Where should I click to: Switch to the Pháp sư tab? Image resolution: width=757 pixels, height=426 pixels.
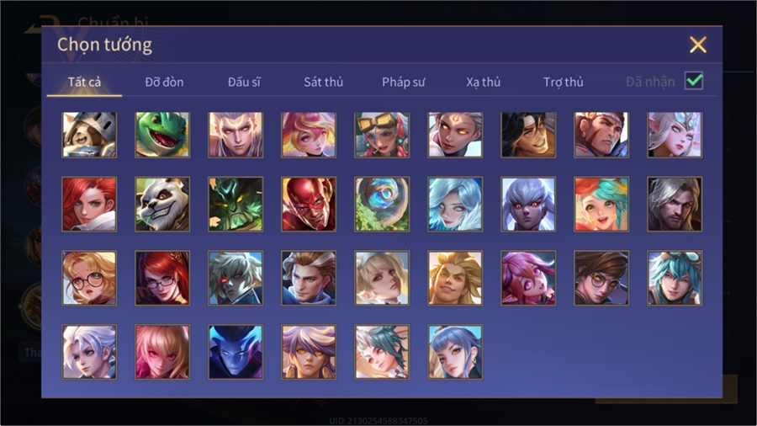403,83
